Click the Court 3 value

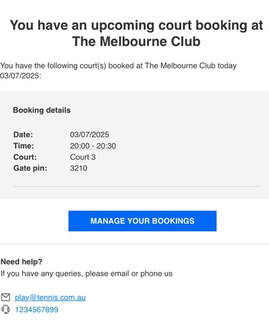point(83,157)
